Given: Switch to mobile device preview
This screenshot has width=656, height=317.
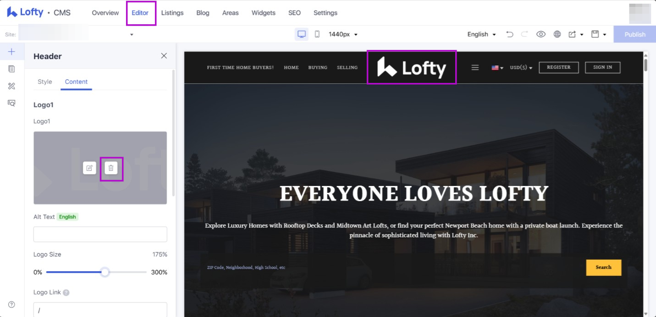Looking at the screenshot, I should coord(317,34).
